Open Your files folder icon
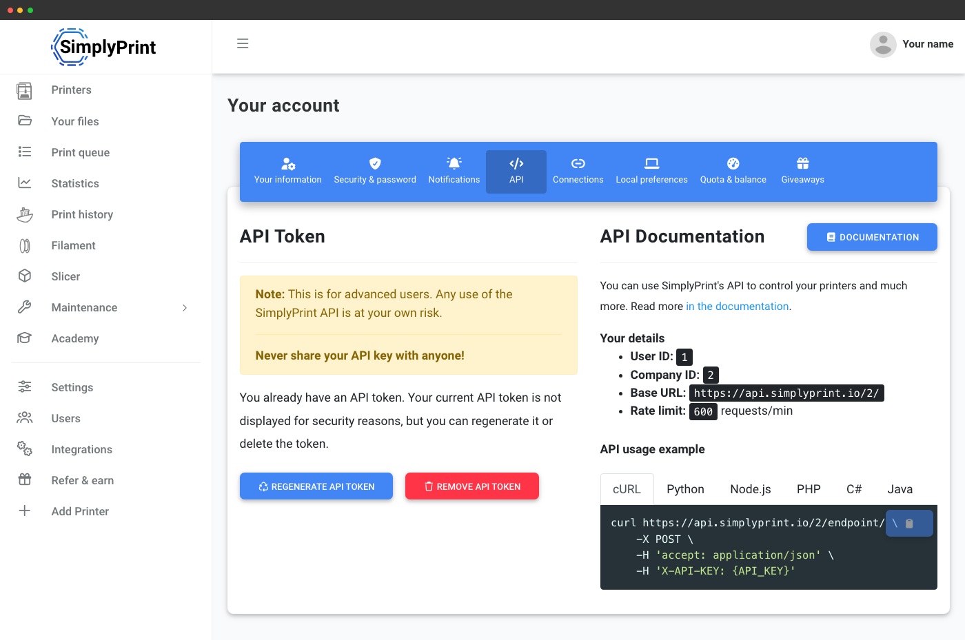This screenshot has height=640, width=965. 25,121
